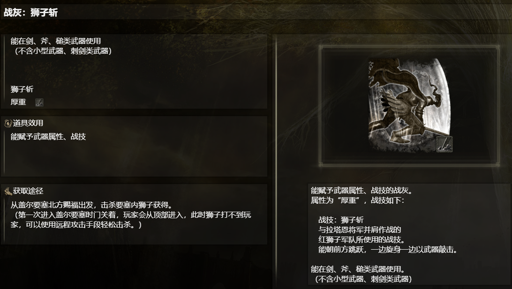The width and height of the screenshot is (512, 289).
Task: Click the 与拉塔恩将军并肩作战的 lore line
Action: coord(360,230)
